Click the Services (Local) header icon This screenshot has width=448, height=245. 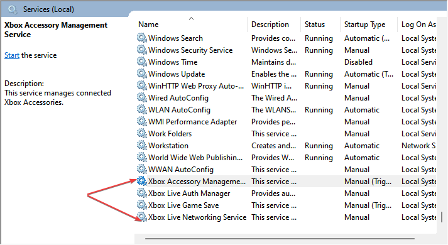13,9
